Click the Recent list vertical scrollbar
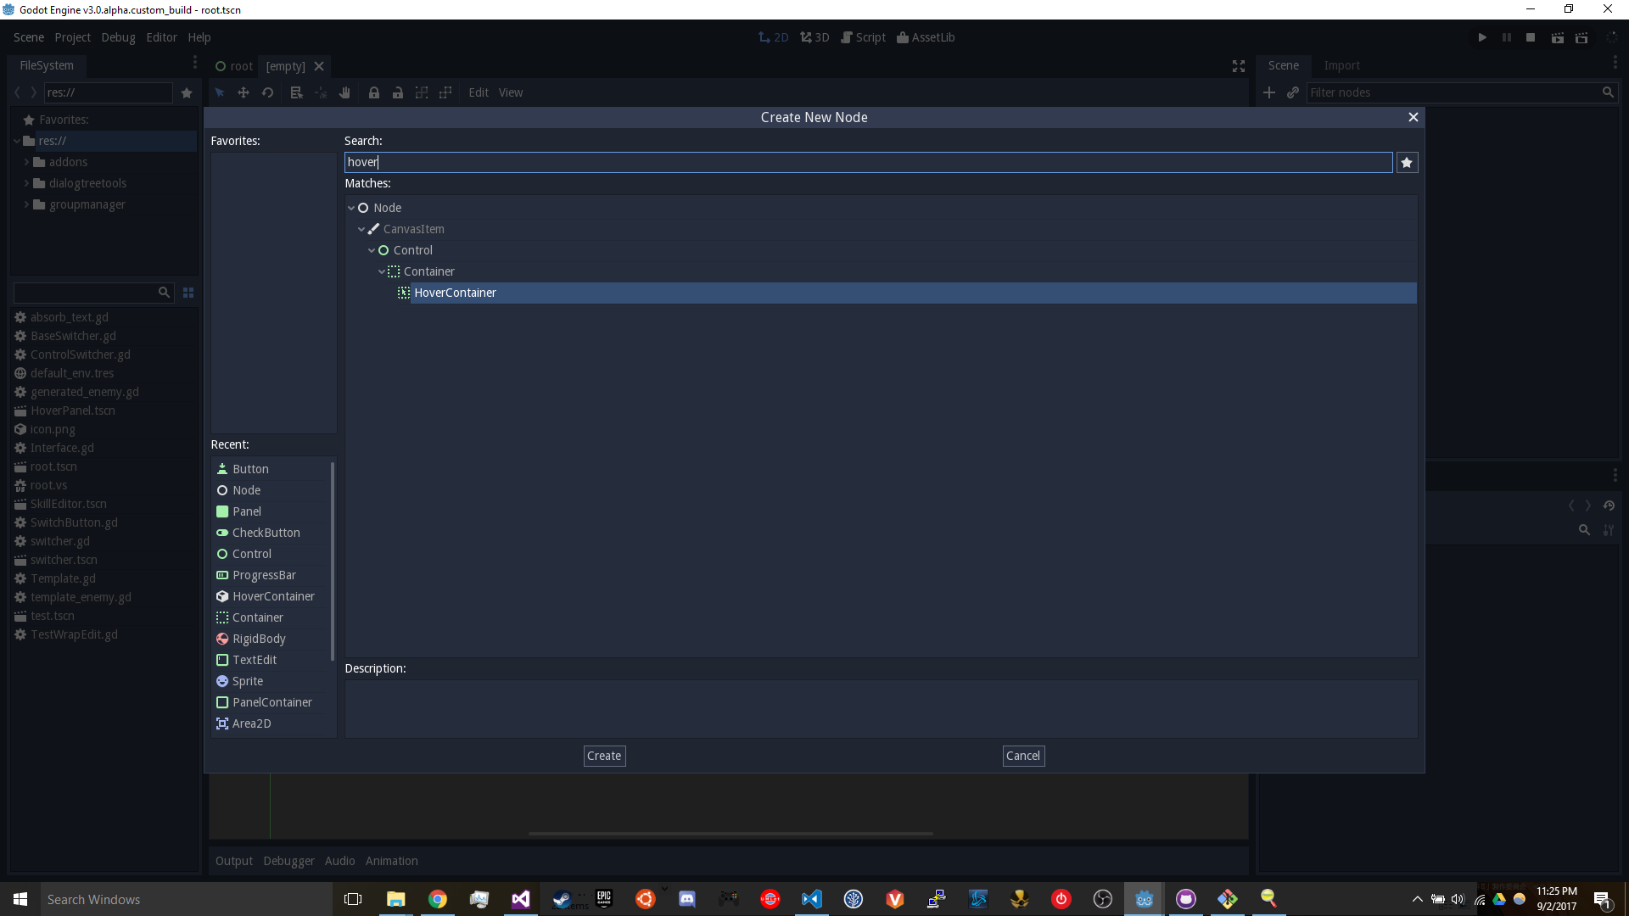 click(x=333, y=560)
